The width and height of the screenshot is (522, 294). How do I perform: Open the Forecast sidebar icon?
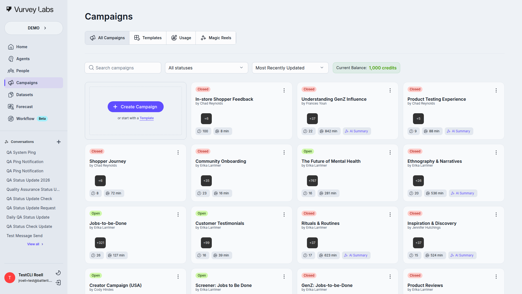(x=11, y=106)
